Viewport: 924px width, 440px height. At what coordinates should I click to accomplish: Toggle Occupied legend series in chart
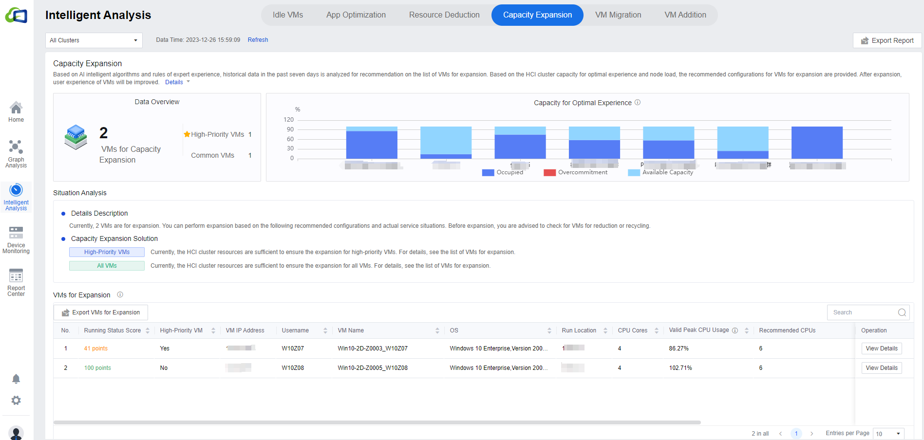tap(502, 172)
